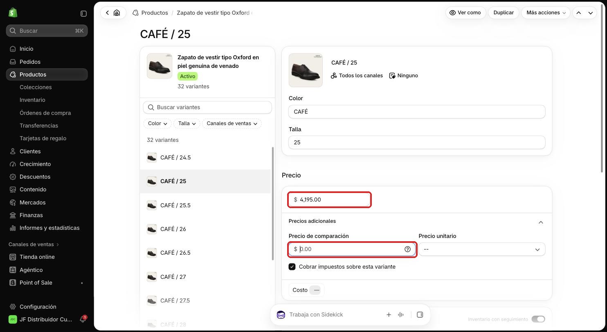Go to the next variant arrow
This screenshot has height=332, width=607.
(x=591, y=13)
